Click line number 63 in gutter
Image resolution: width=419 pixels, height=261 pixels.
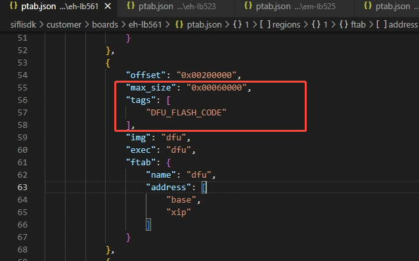[x=22, y=188]
